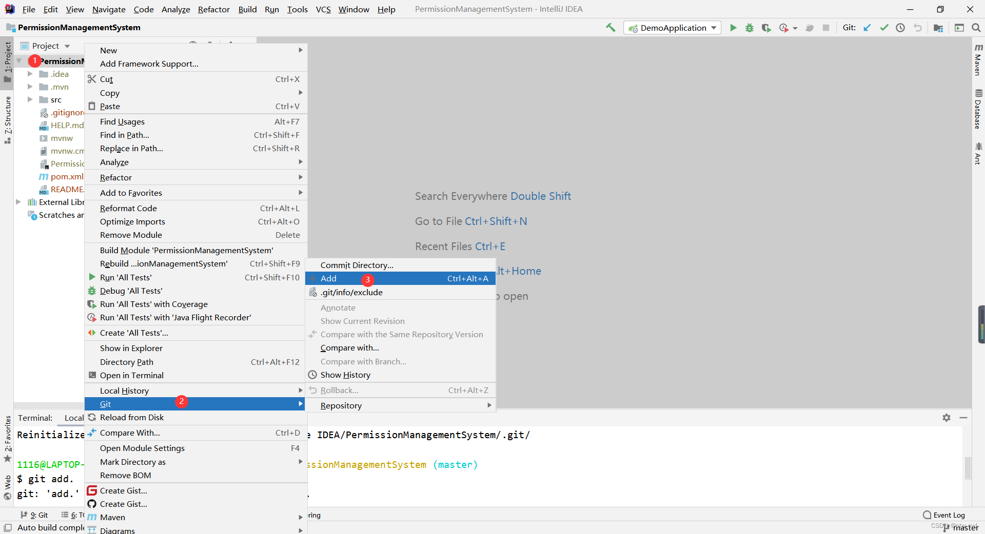Open the Tools menu in the menu bar

[297, 9]
